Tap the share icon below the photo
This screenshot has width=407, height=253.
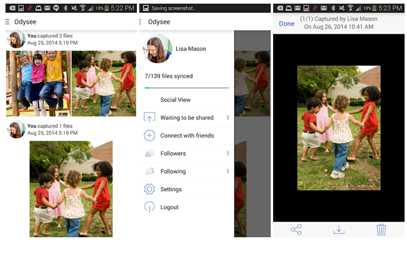(x=296, y=230)
